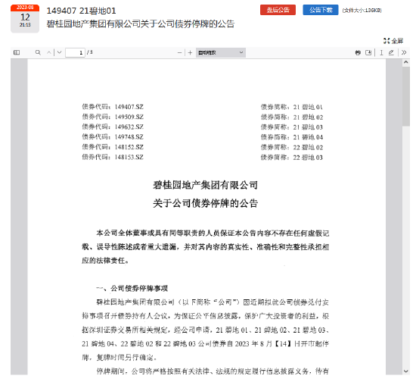416x382 pixels.
Task: Open the find-in-document search icon
Action: click(x=38, y=52)
